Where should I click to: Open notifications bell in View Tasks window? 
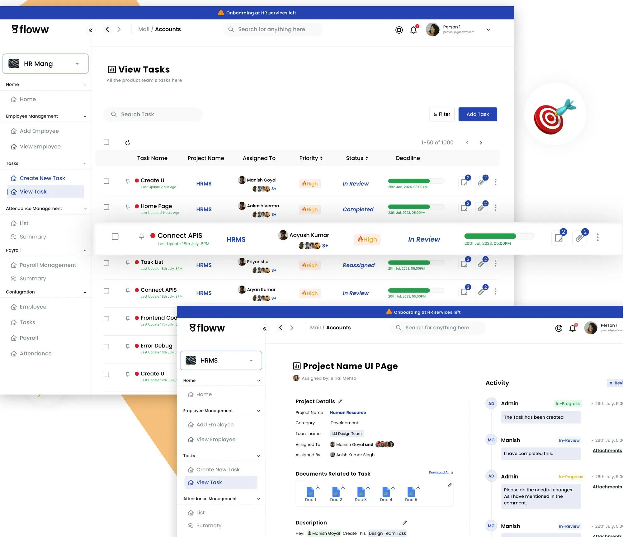click(x=413, y=30)
